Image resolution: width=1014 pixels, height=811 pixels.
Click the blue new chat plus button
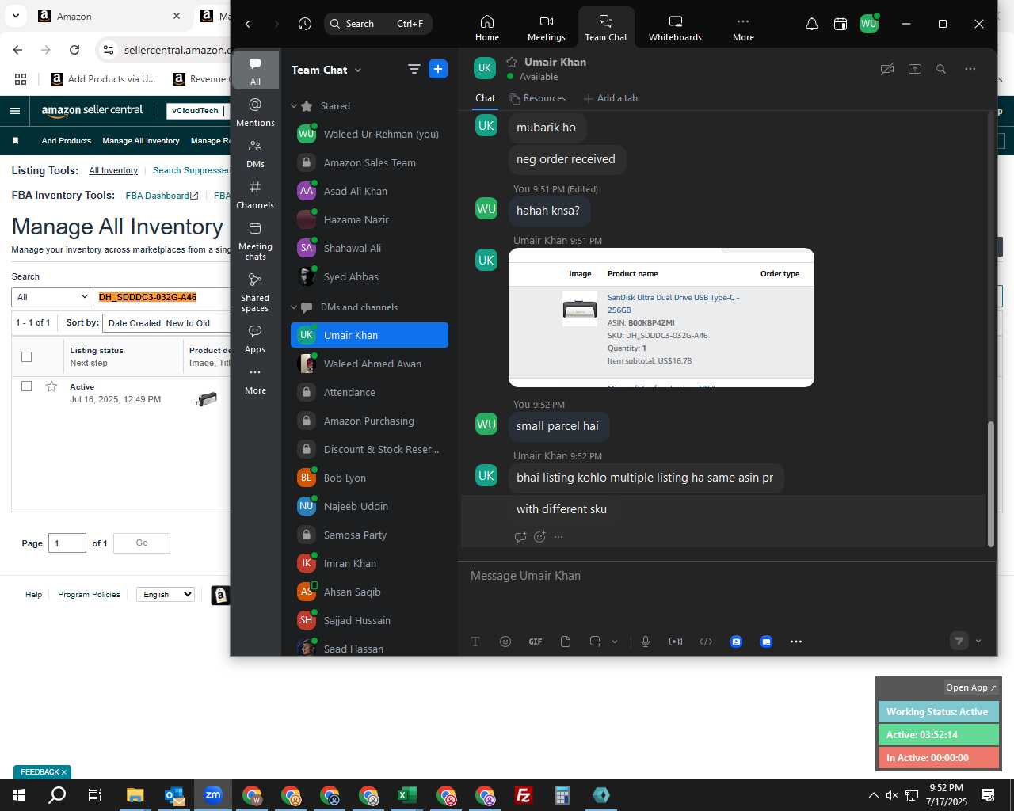click(x=438, y=69)
